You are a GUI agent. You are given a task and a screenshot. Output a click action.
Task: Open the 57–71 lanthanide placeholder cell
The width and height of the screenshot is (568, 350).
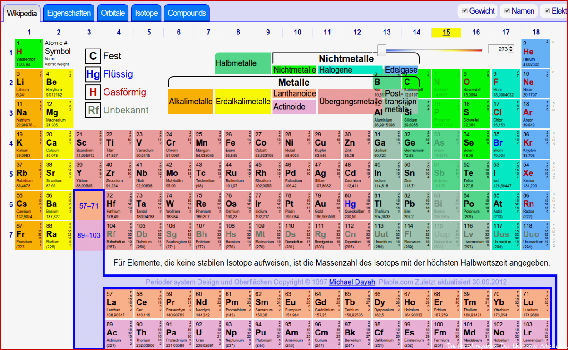[89, 205]
